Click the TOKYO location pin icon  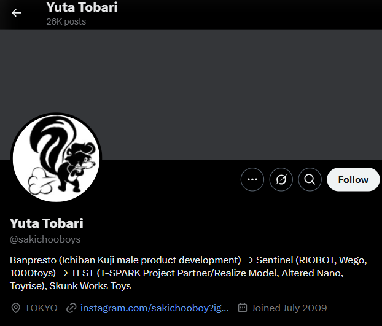[16, 308]
